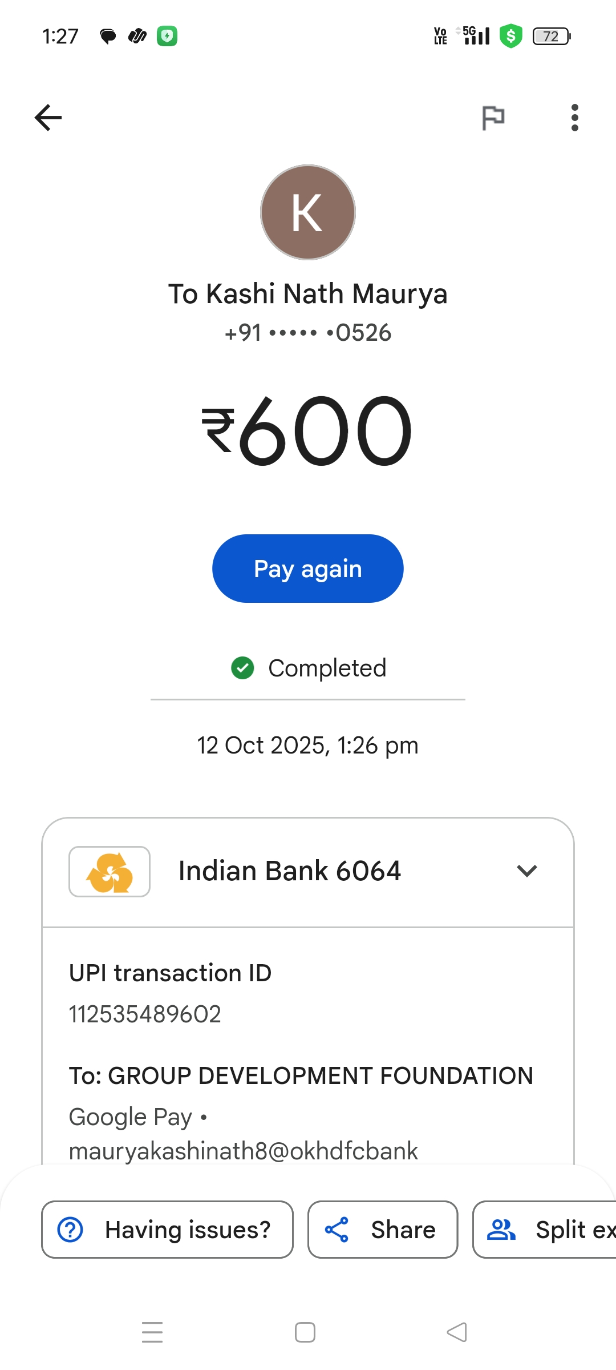Tap the mauryakashinath8@okhdfcbank UPI address
616x1370 pixels.
tap(244, 1151)
